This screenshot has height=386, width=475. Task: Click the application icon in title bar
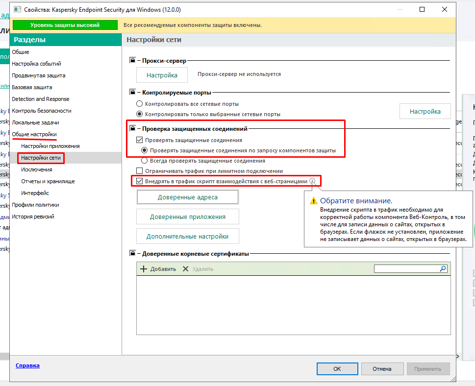coord(17,9)
